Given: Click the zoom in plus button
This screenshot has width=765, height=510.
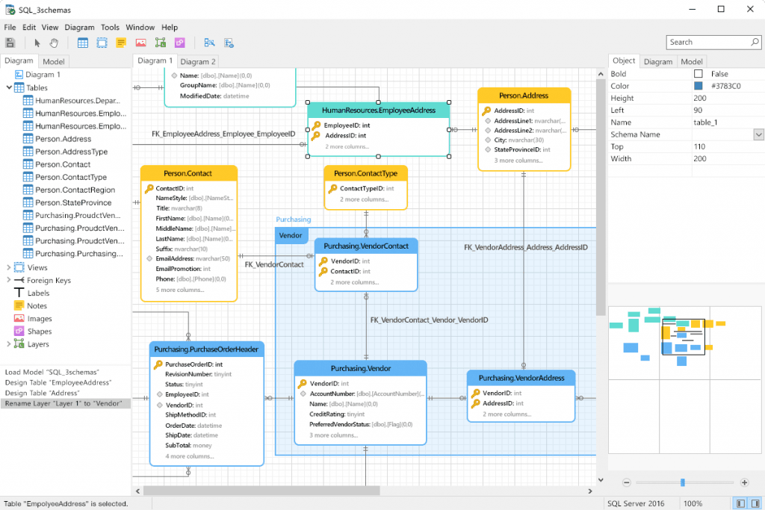Looking at the screenshot, I should click(x=744, y=482).
